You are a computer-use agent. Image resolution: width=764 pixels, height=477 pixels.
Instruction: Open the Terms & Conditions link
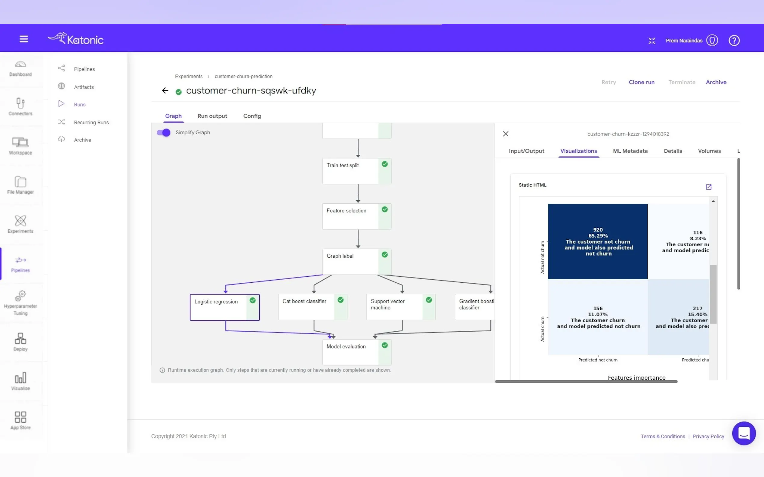pyautogui.click(x=663, y=436)
